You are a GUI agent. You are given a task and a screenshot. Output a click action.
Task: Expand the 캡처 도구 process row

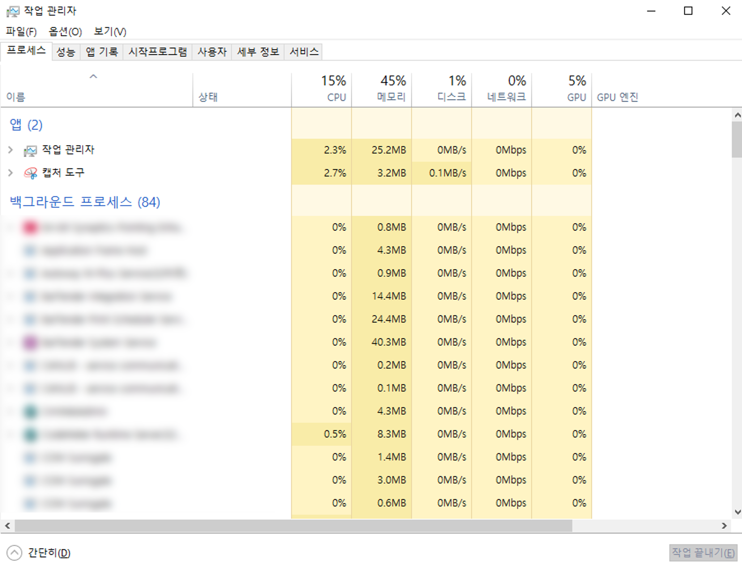[11, 173]
